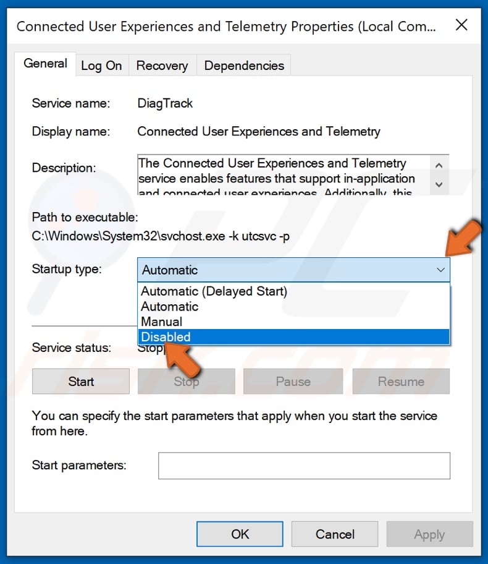Click inside the Start parameters field
The width and height of the screenshot is (488, 564).
303,465
